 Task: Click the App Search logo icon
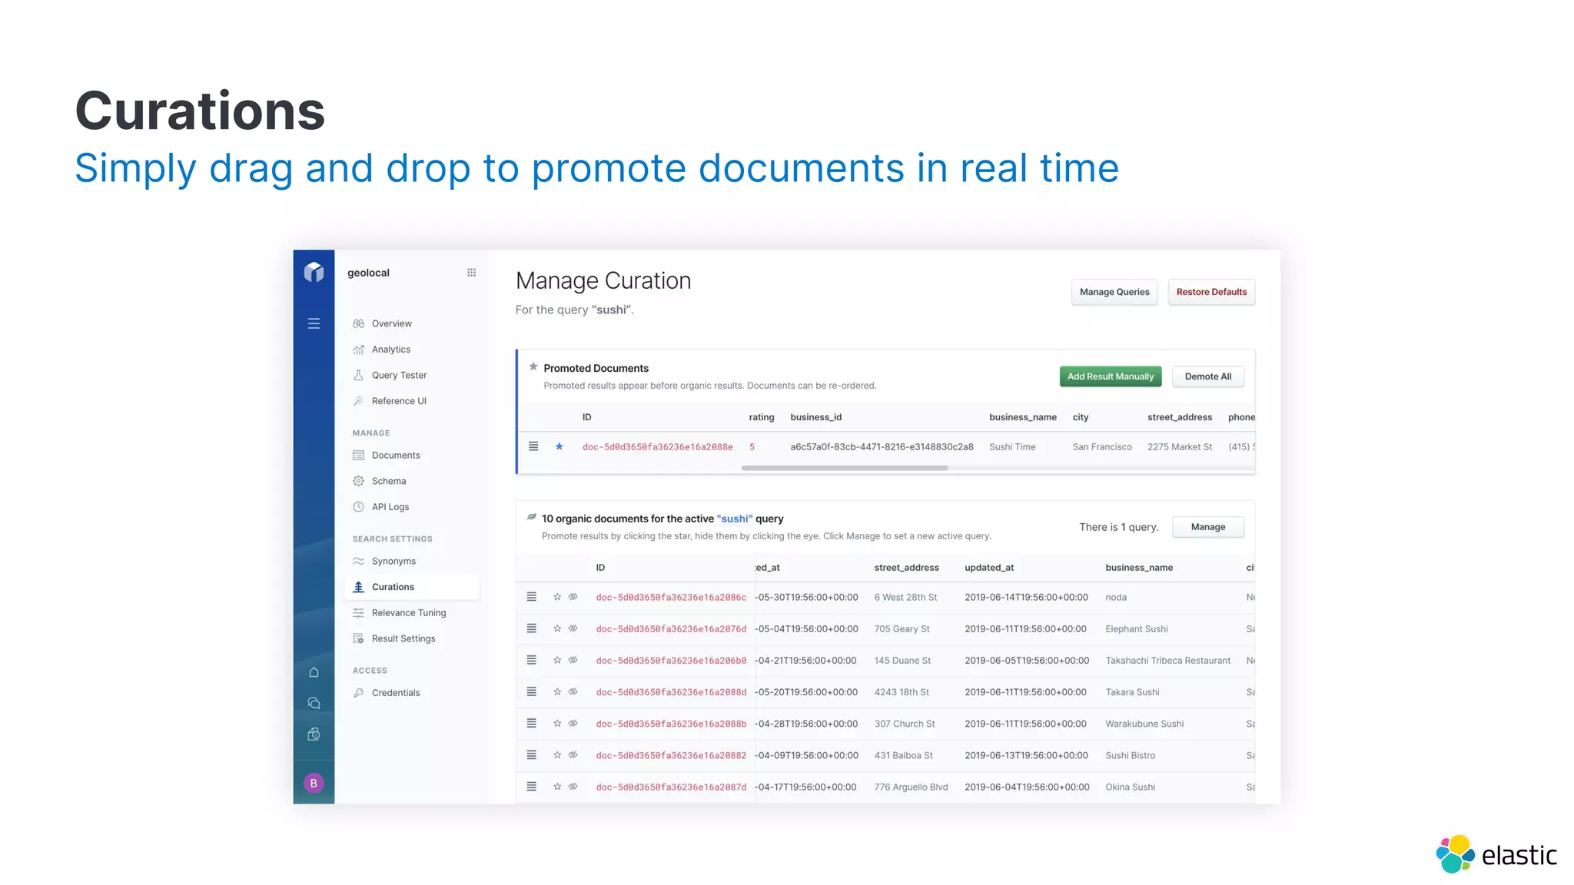pyautogui.click(x=314, y=272)
